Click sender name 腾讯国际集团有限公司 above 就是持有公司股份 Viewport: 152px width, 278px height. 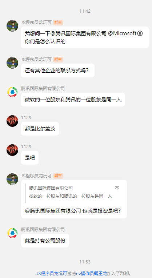click(x=43, y=229)
